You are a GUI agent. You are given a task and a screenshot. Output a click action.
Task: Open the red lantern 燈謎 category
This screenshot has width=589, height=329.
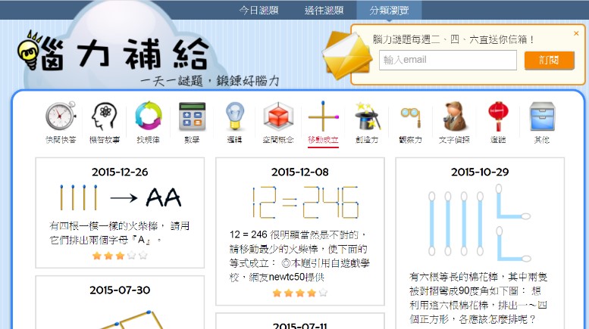[497, 118]
